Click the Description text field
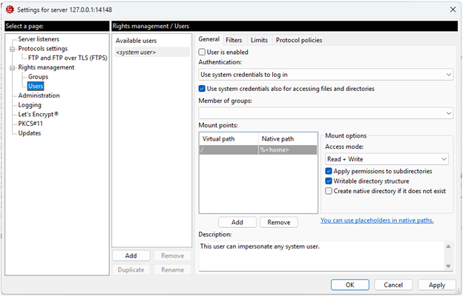 click(319, 255)
